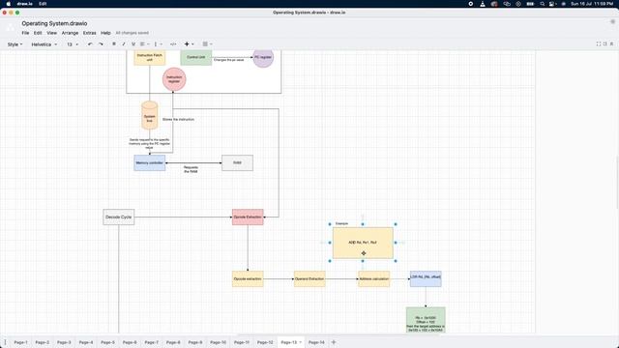Toggle bold text formatting
The image size is (619, 348).
point(114,44)
